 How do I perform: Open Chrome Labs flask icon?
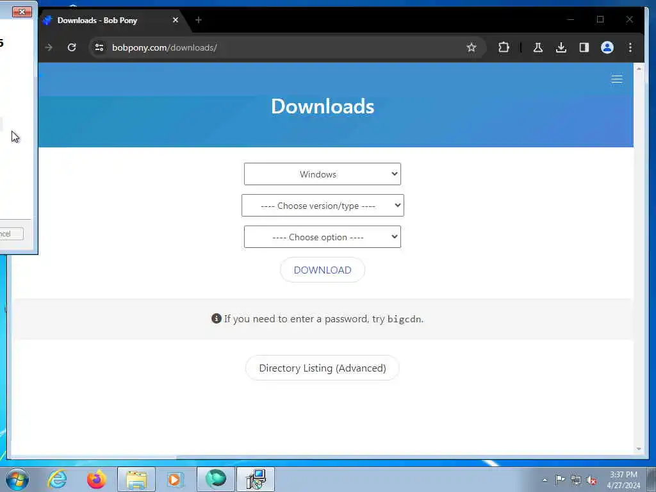(x=538, y=47)
